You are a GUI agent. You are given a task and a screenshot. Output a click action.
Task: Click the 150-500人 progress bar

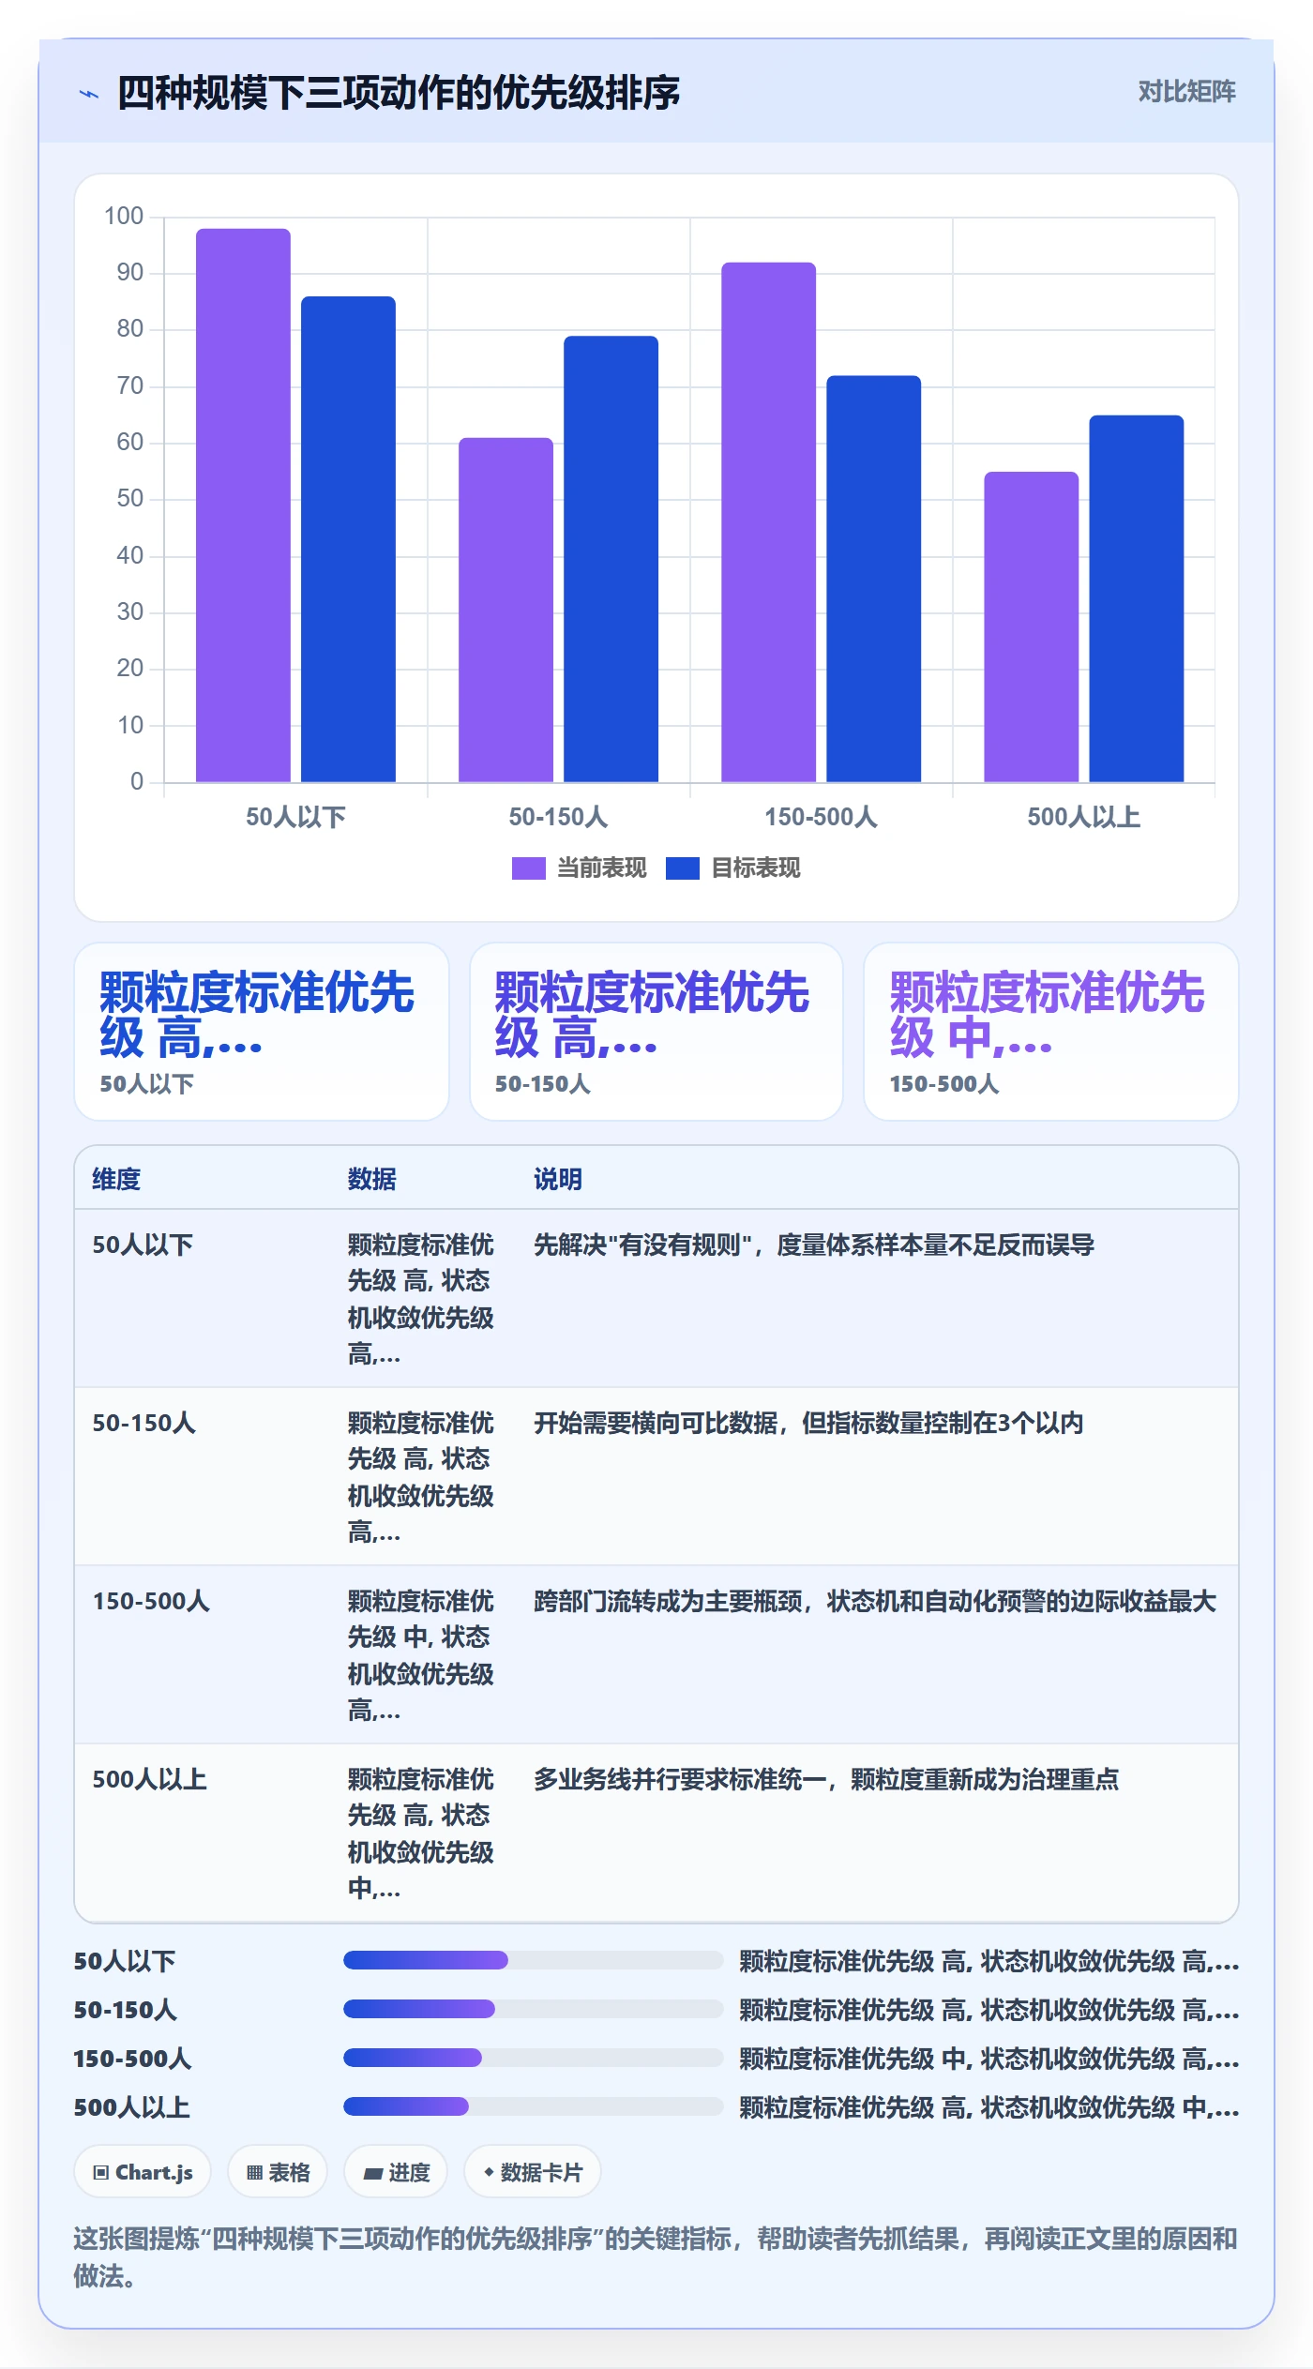pos(533,2058)
